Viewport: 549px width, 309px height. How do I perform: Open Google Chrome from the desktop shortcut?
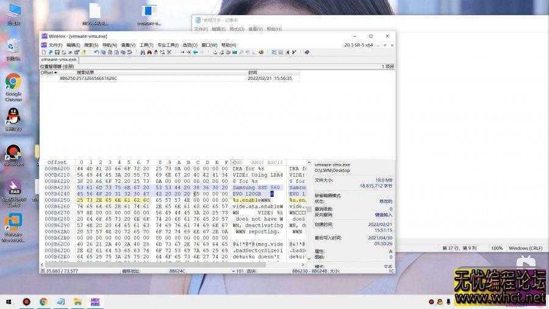tap(13, 84)
